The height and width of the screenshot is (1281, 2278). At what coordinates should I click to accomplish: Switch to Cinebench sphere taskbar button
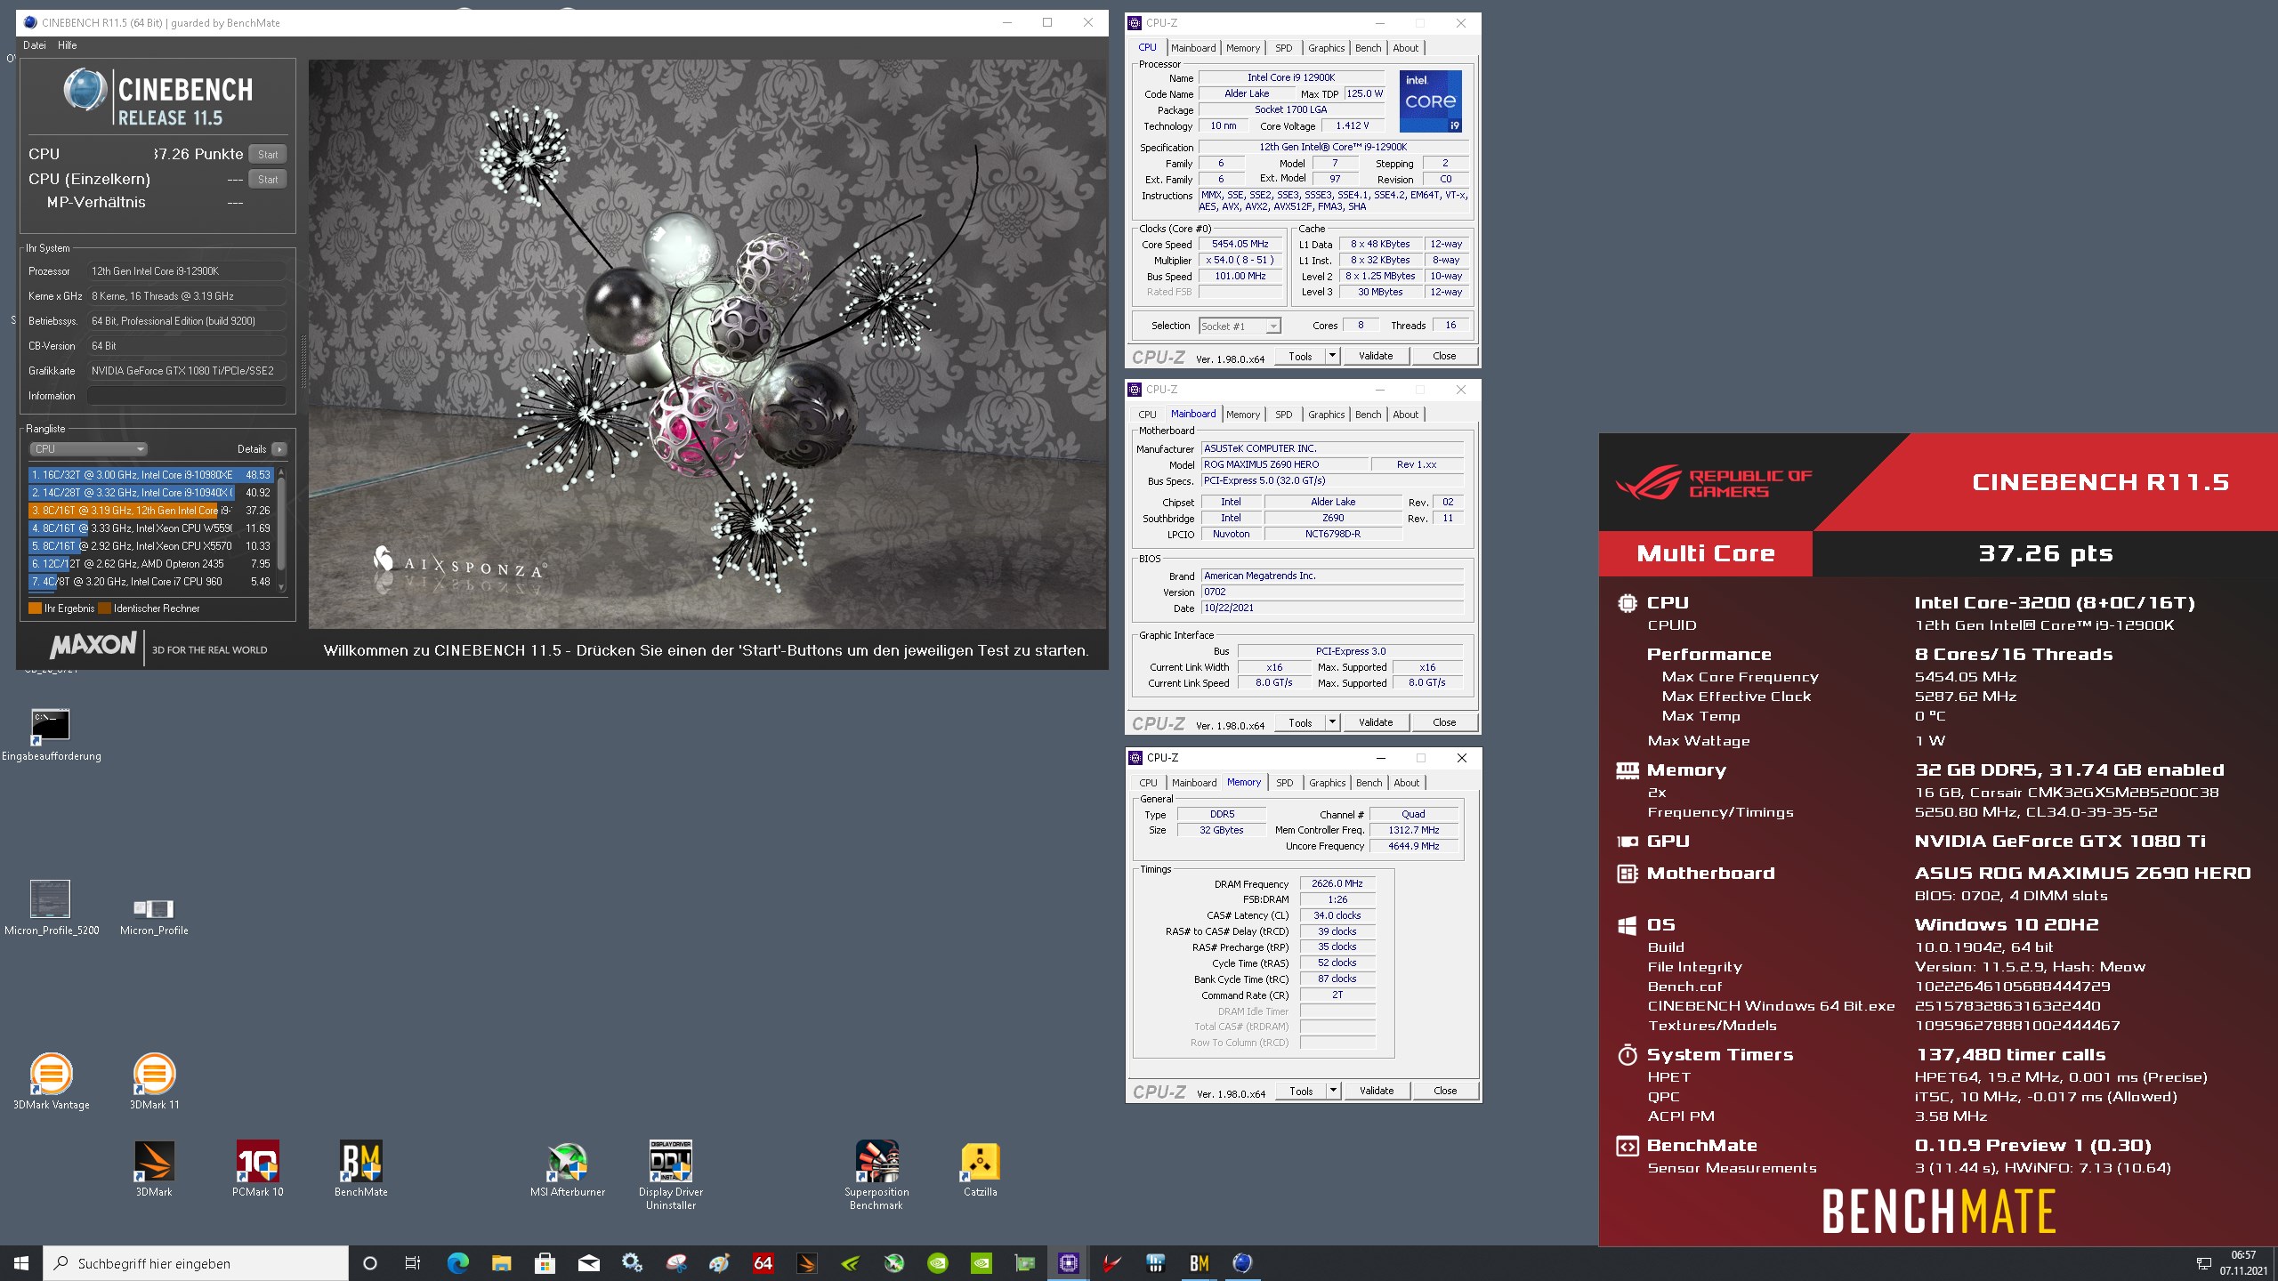tap(1242, 1263)
